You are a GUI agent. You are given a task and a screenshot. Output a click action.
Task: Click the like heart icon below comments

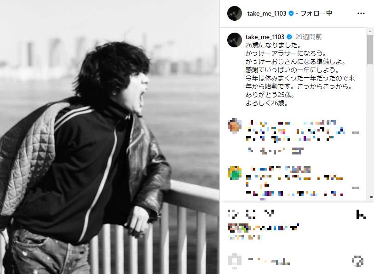point(233,214)
